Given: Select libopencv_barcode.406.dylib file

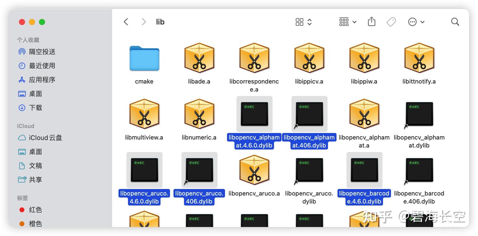Looking at the screenshot, I should (419, 170).
